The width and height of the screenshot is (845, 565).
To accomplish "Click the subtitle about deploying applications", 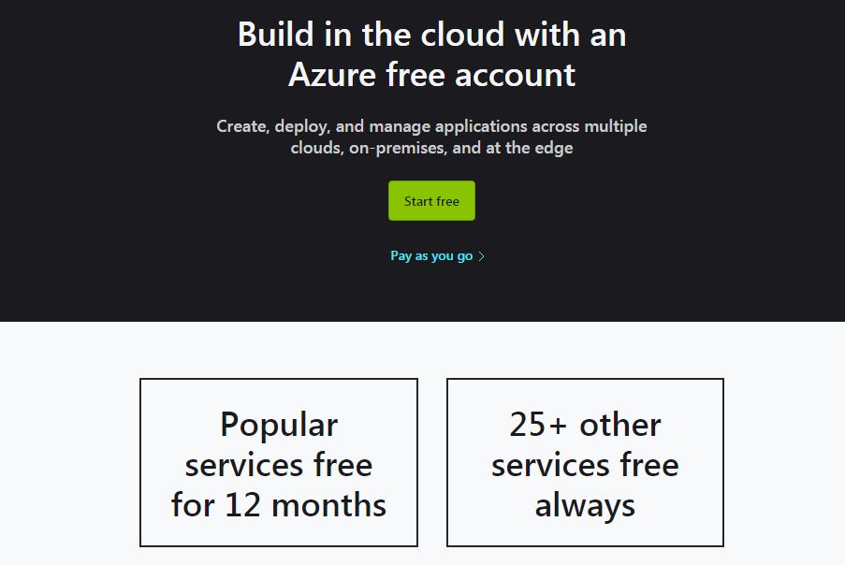I will click(x=430, y=137).
